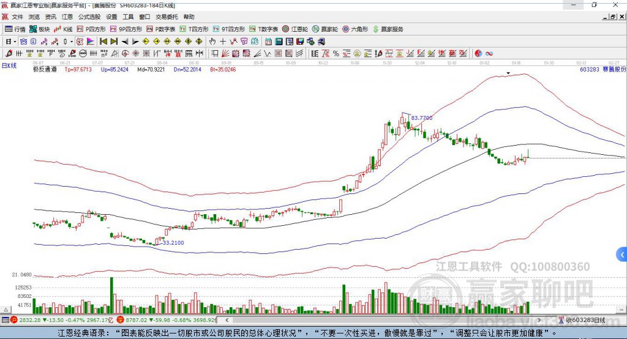Click the save floppy disk icon
Image resolution: width=627 pixels, height=339 pixels.
300,42
